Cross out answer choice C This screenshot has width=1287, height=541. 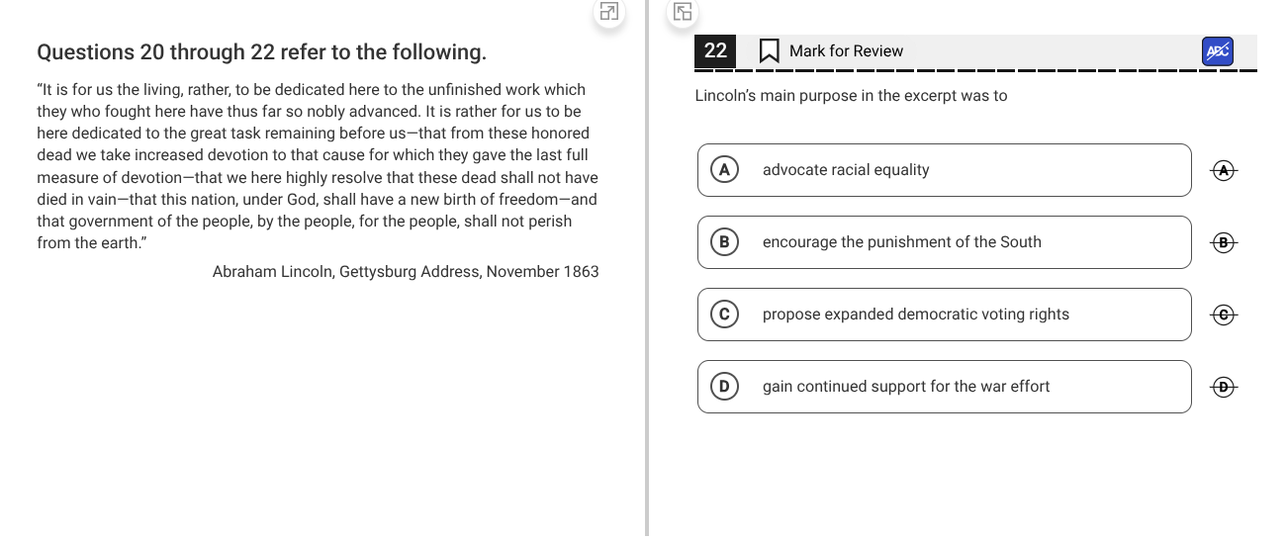click(1224, 315)
